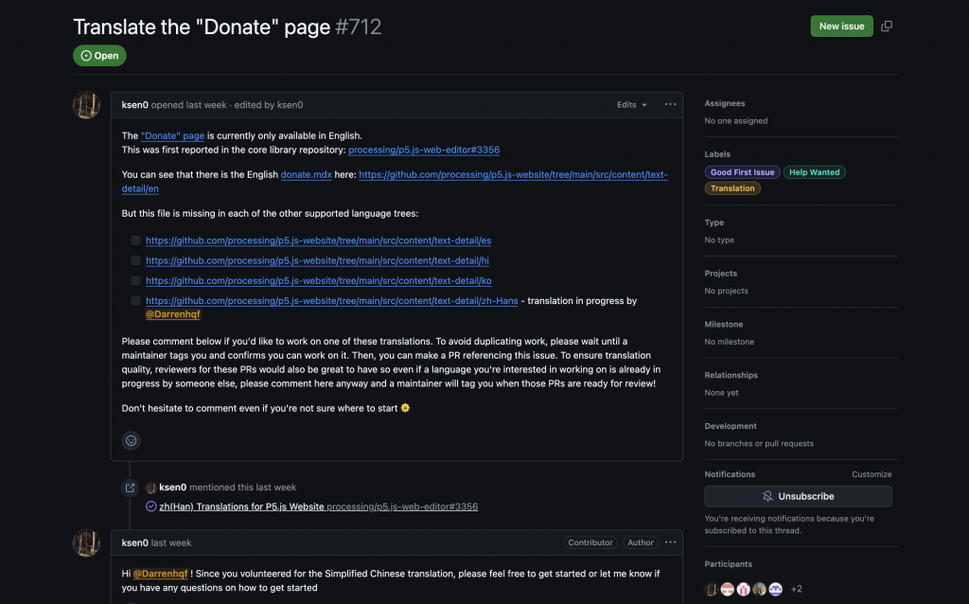This screenshot has width=969, height=604.
Task: Check the text-detail/zh-Hans task checkbox
Action: (x=136, y=300)
